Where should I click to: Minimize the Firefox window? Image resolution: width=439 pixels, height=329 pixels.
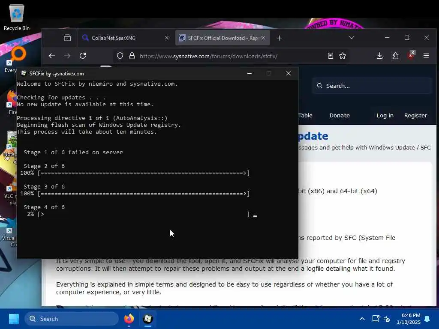click(387, 38)
